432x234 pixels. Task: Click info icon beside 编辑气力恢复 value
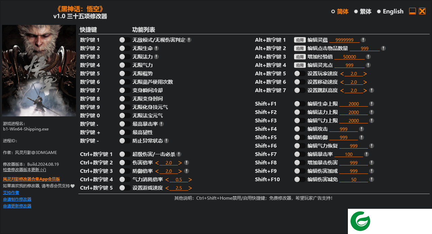coord(371,146)
